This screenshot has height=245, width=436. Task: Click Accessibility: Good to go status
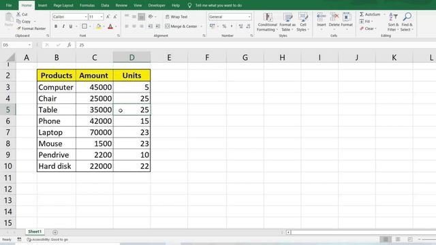[x=48, y=240]
